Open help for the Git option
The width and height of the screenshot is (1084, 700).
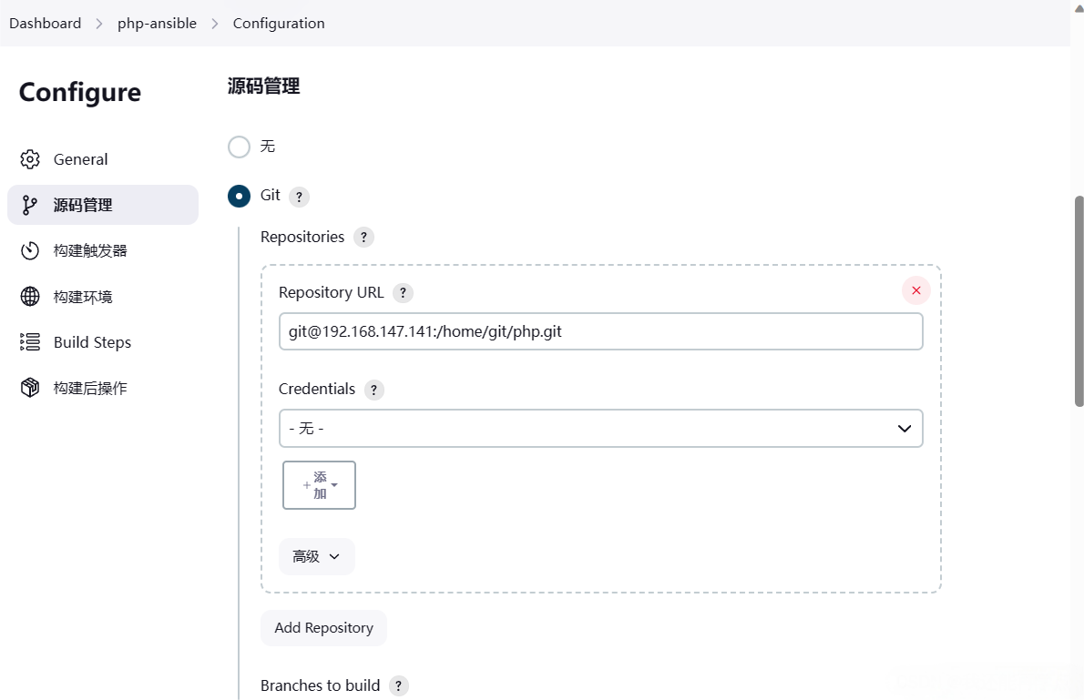point(299,197)
